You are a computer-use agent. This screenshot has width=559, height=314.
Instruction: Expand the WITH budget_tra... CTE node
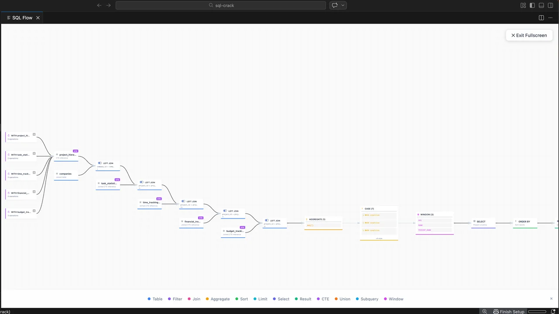pyautogui.click(x=34, y=211)
